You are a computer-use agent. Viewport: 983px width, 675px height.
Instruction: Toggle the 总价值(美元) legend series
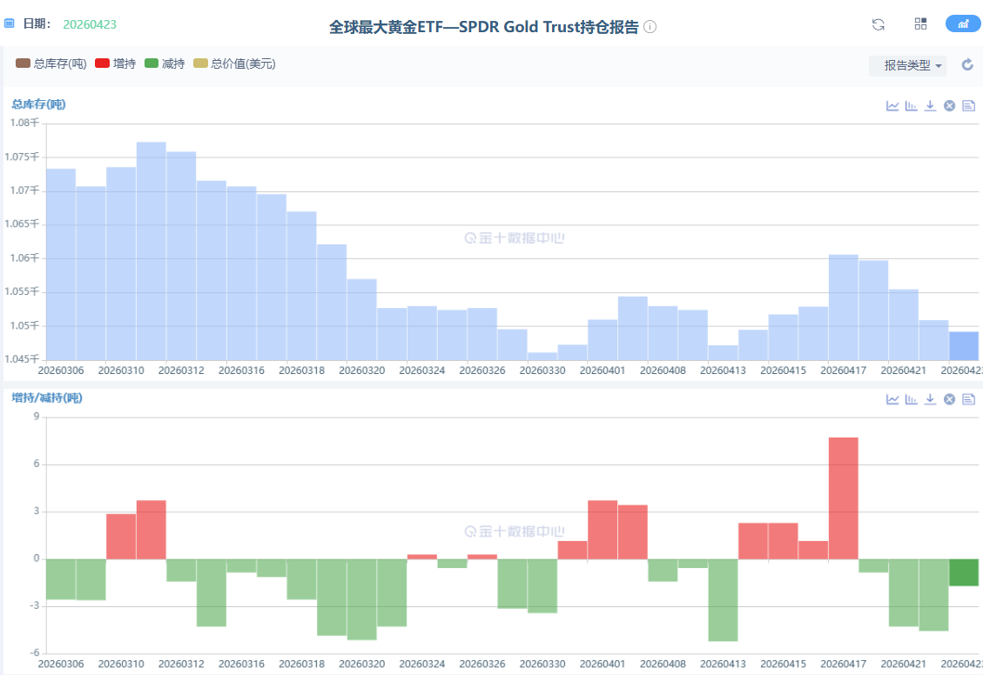(234, 63)
